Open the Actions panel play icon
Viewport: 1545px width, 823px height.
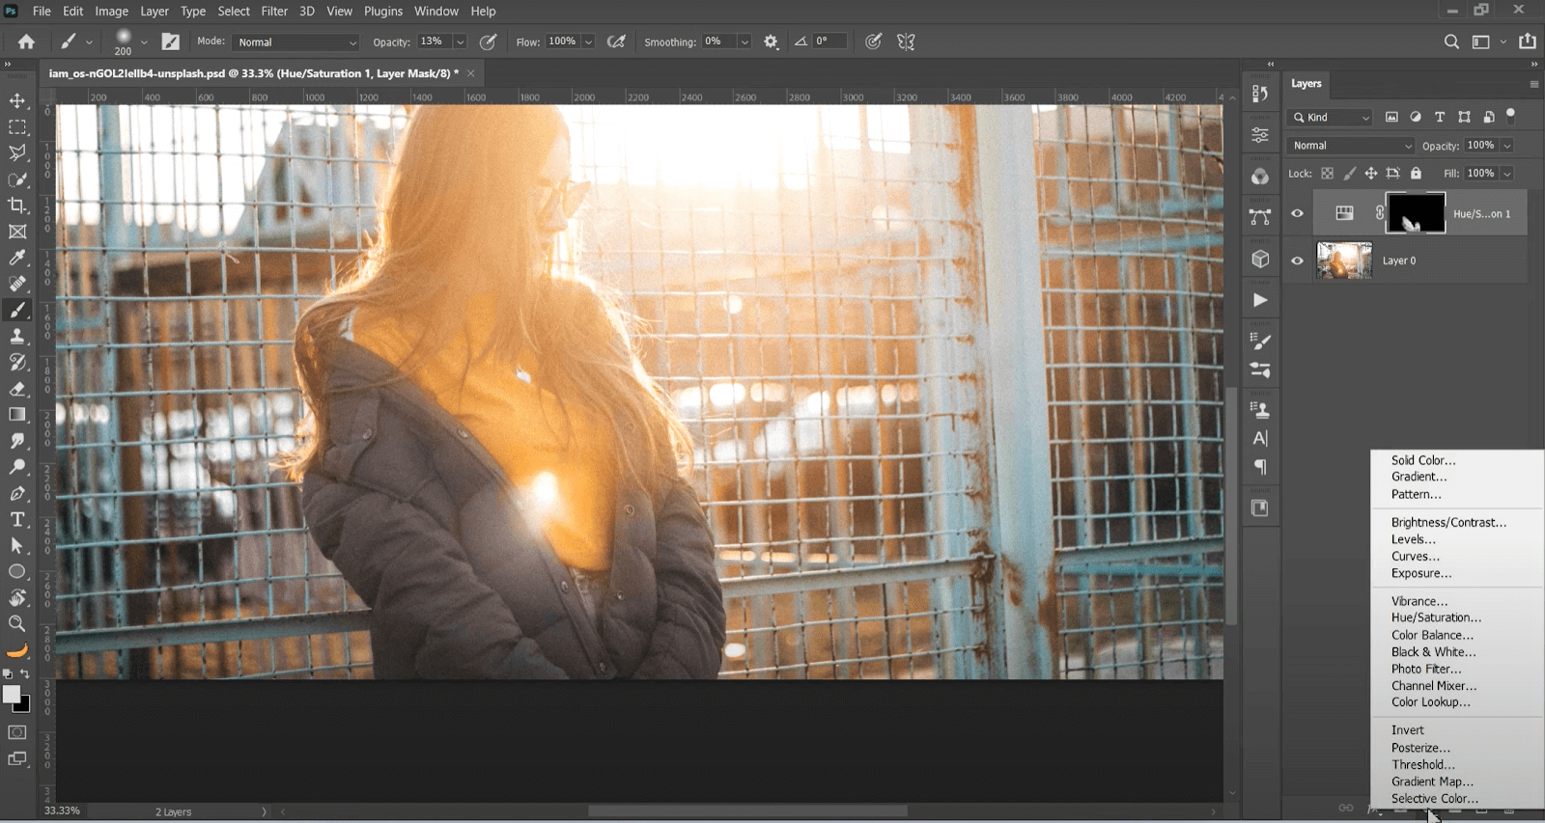(1260, 300)
